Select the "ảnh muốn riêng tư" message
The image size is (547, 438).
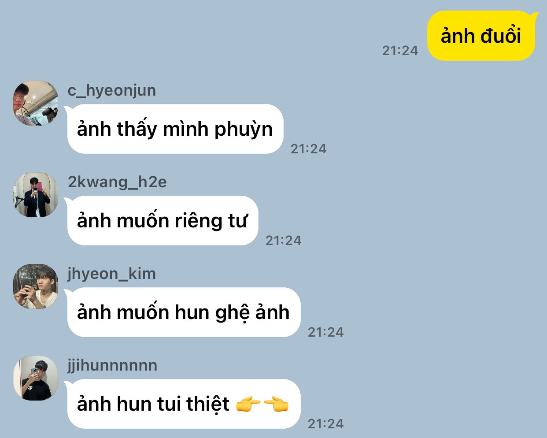[x=162, y=221]
